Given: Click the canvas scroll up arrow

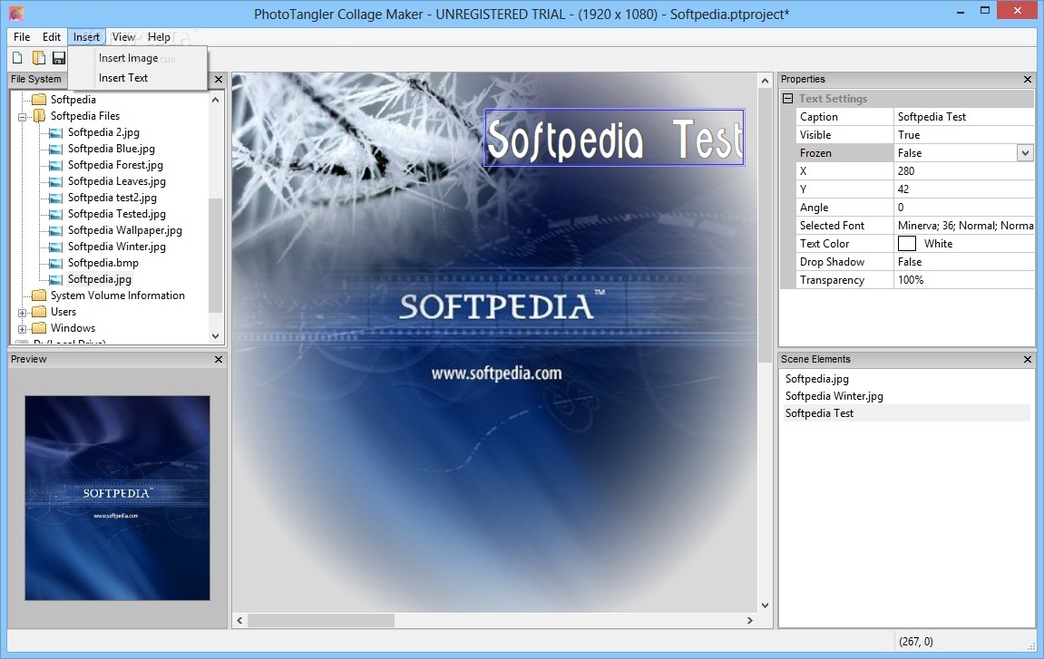Looking at the screenshot, I should [x=765, y=81].
